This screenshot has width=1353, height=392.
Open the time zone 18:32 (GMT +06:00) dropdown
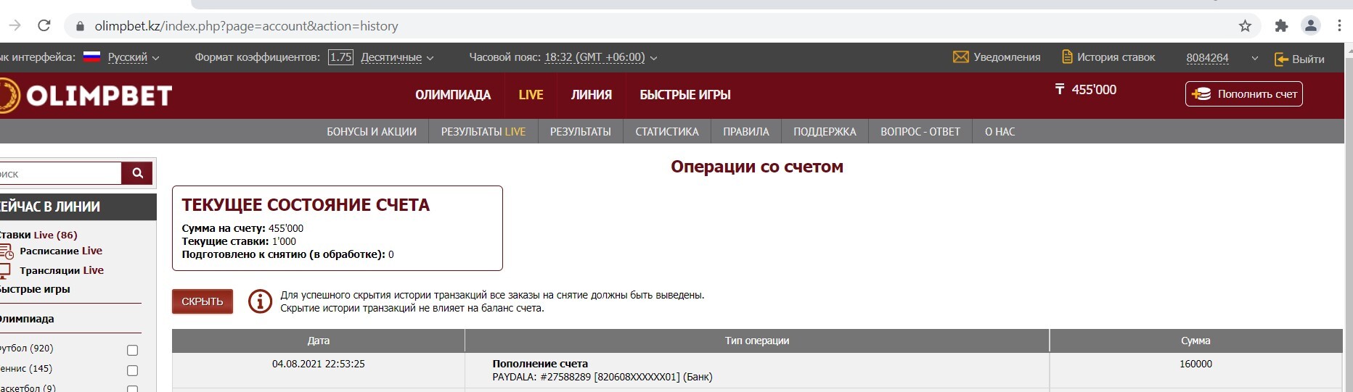pyautogui.click(x=601, y=57)
